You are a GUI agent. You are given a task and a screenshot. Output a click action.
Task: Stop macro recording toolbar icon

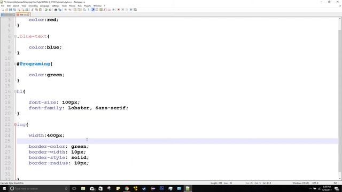(x=122, y=10)
